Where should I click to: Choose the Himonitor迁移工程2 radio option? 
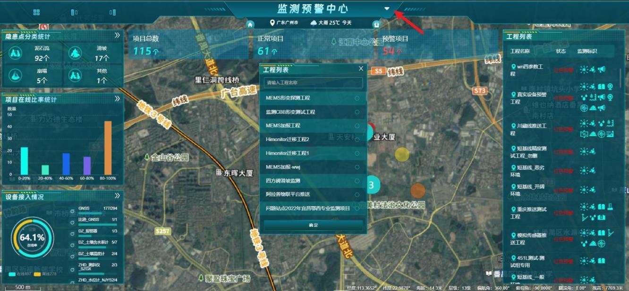pyautogui.click(x=357, y=140)
